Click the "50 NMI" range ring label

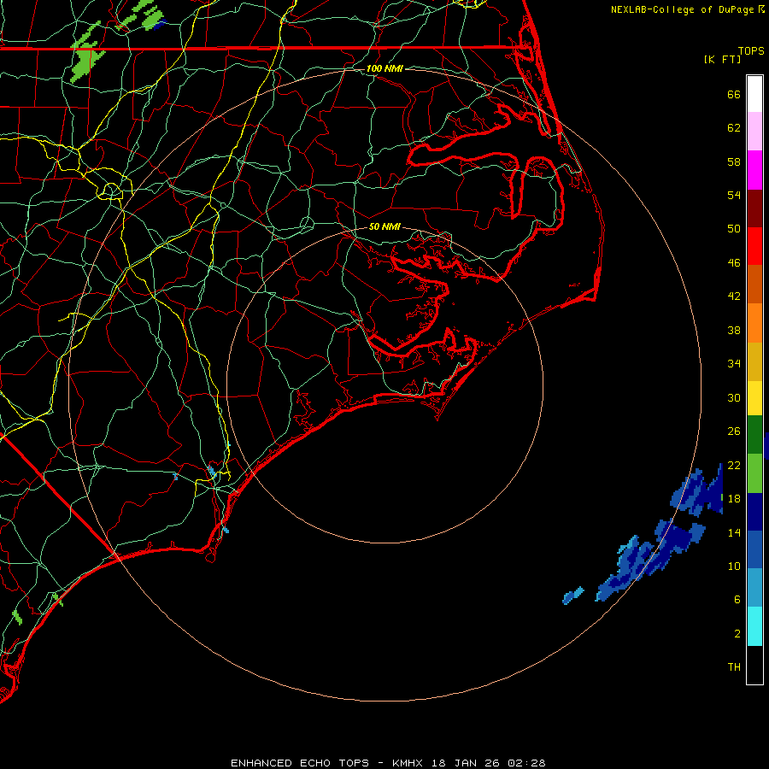(384, 226)
